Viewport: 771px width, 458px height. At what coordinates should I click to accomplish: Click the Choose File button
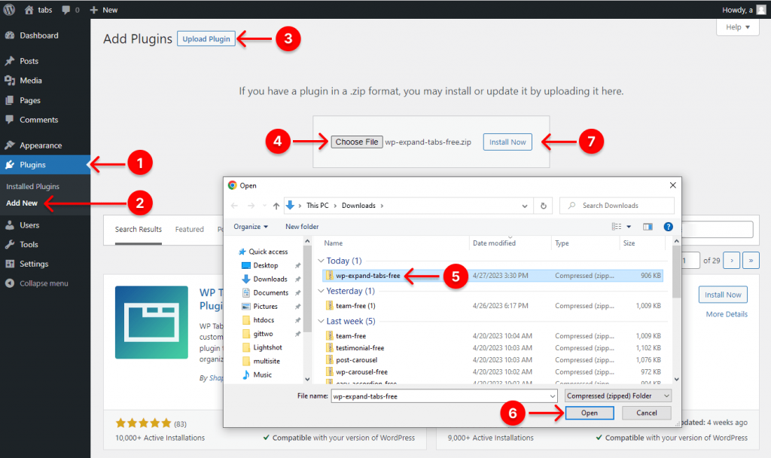pos(356,142)
